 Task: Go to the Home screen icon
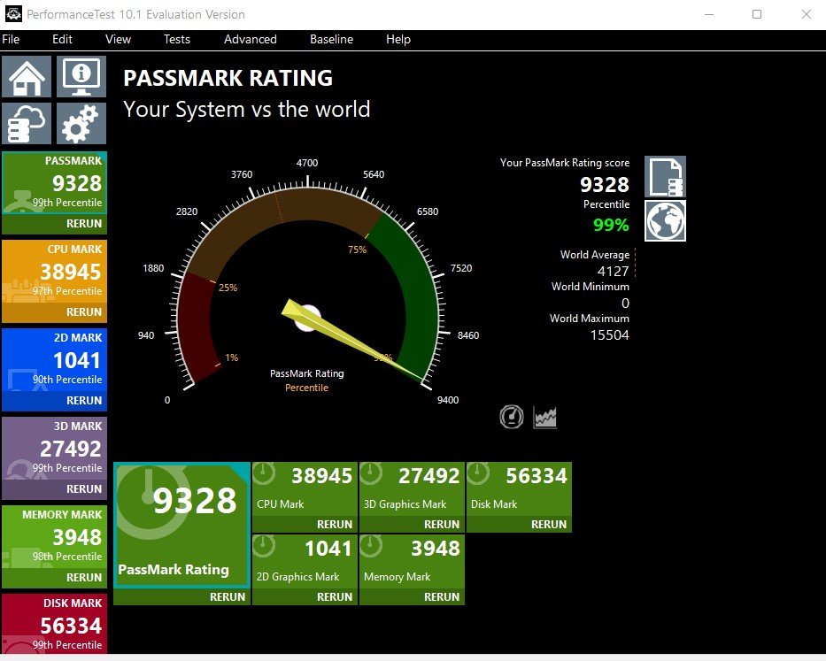27,77
